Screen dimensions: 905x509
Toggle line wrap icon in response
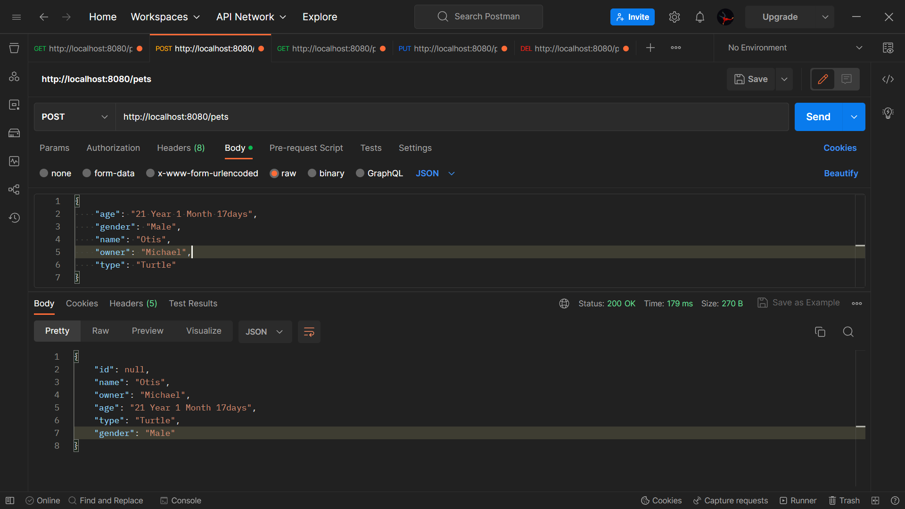point(309,332)
